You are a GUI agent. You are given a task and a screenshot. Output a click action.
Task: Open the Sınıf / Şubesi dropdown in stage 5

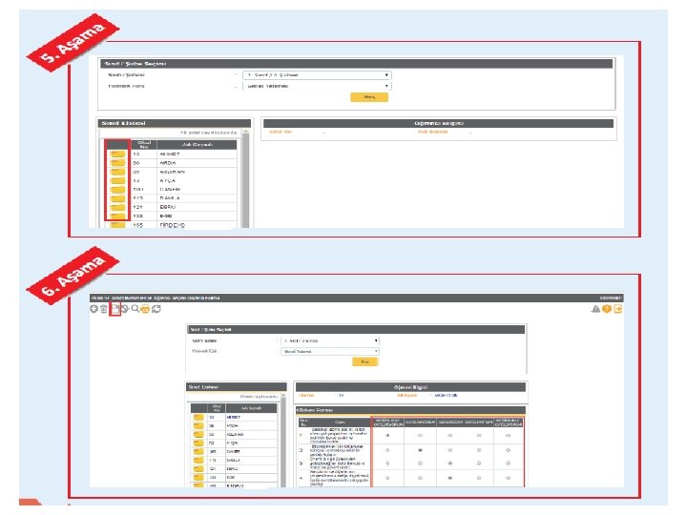click(x=317, y=75)
